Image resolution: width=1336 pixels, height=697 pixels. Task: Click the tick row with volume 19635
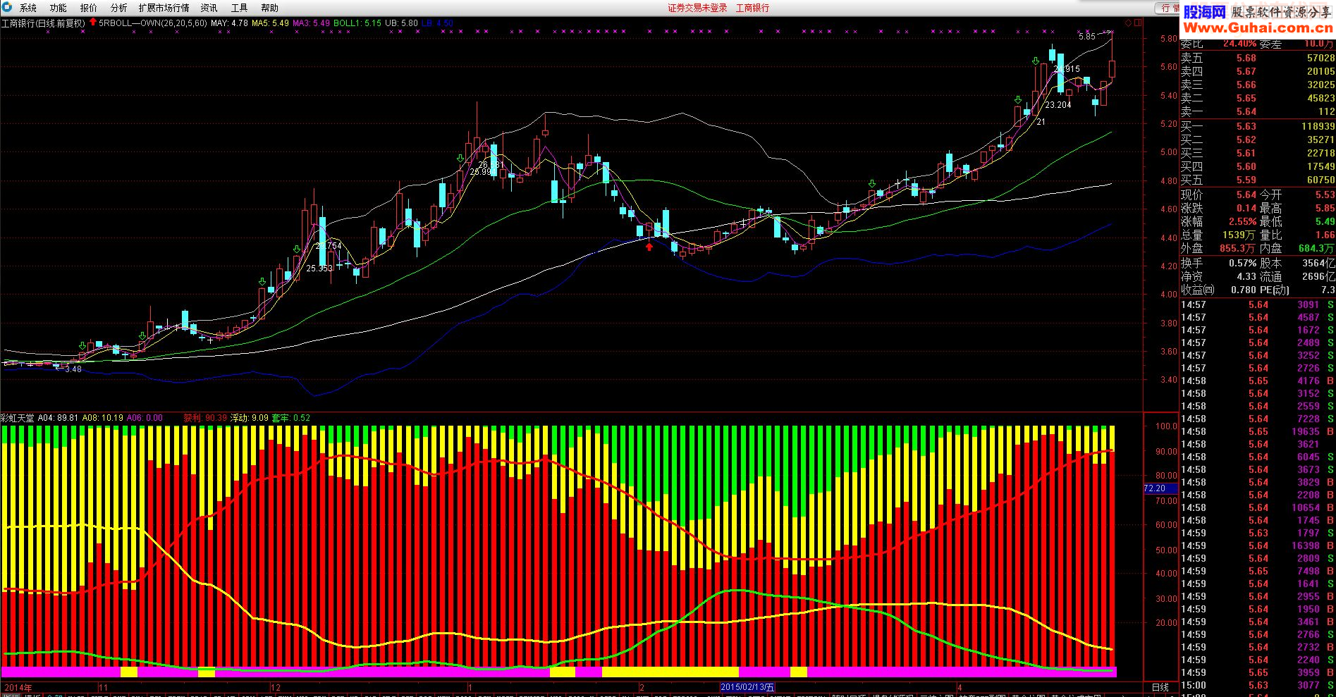(x=1258, y=431)
